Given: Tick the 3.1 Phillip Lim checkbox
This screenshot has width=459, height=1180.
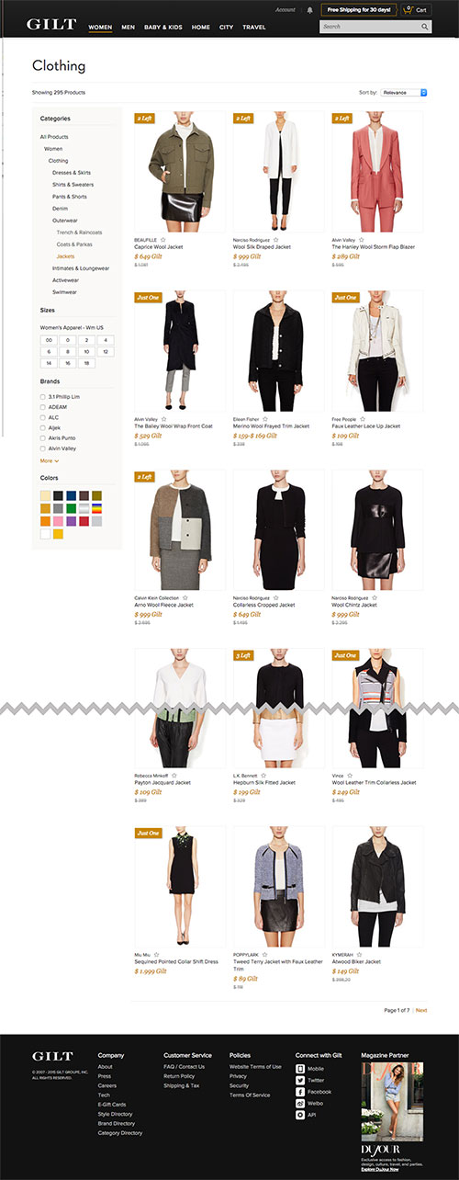Looking at the screenshot, I should pos(43,395).
